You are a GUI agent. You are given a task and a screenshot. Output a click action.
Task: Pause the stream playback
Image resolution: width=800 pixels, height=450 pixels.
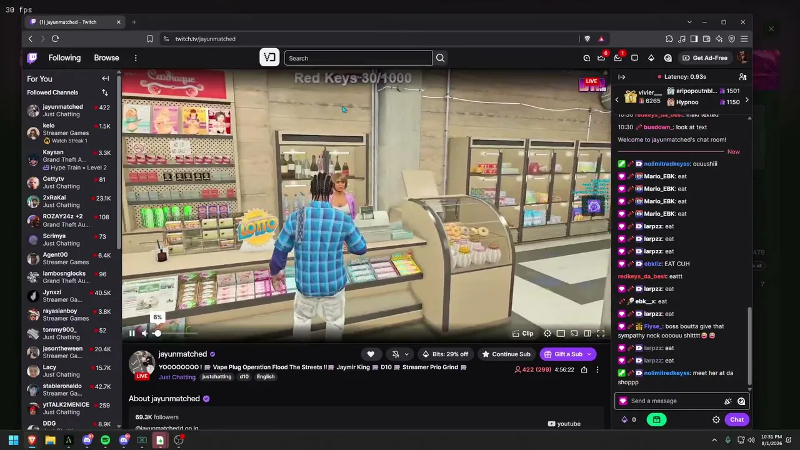[132, 334]
